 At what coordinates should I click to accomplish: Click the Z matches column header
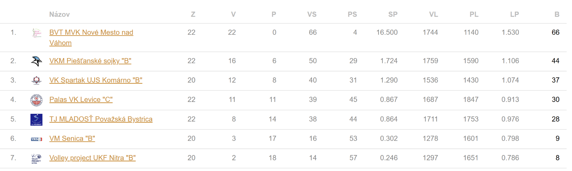pos(193,14)
